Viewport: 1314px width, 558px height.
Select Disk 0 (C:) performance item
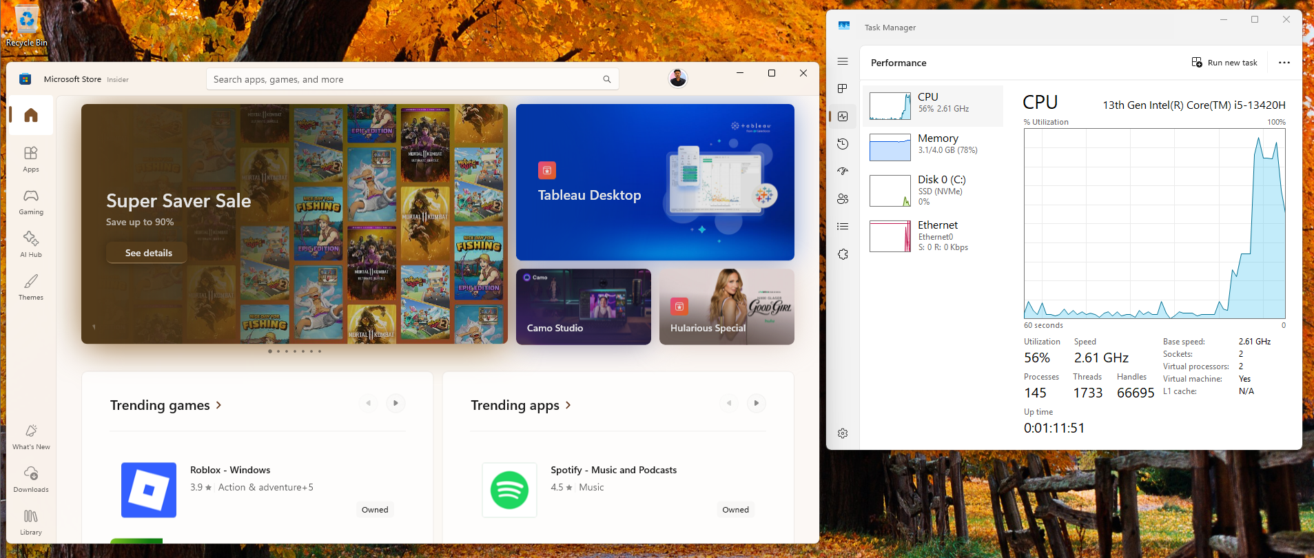coord(933,191)
